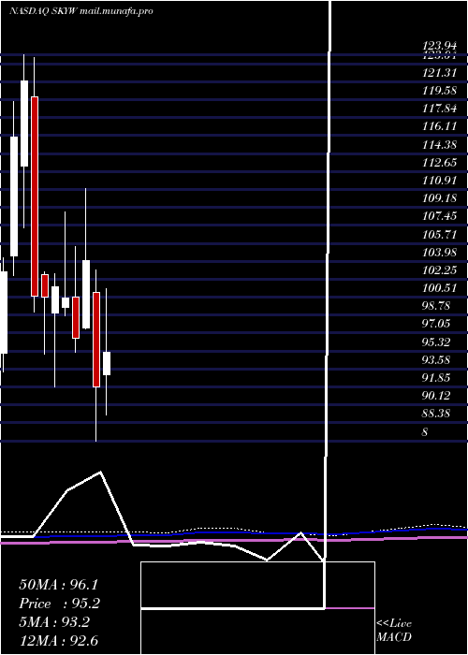468x655 pixels.
Task: Click the 90.12 price axis label
Action: [436, 396]
